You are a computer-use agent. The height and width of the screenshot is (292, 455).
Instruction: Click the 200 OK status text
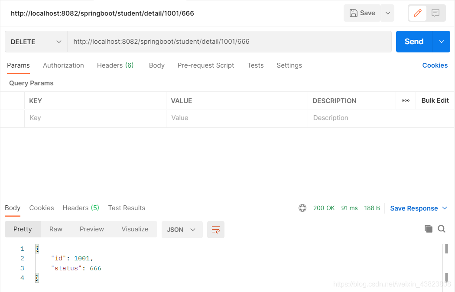point(324,208)
